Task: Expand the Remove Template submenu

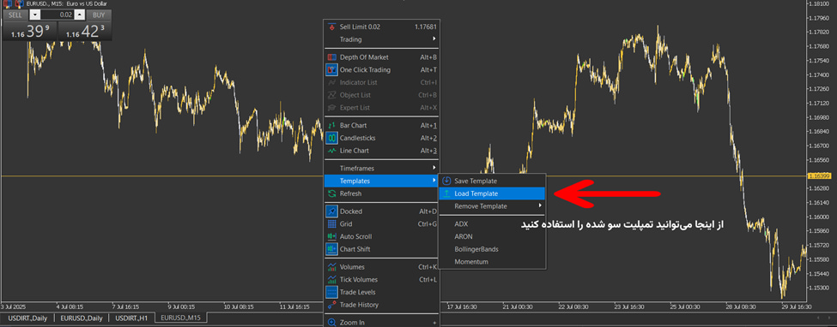Action: (492, 206)
